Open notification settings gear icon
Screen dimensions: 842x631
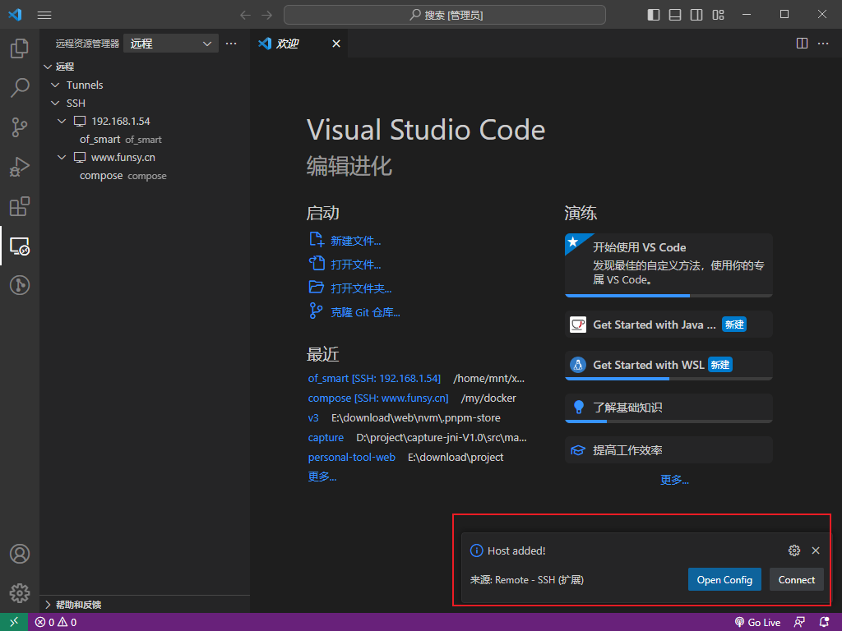pyautogui.click(x=794, y=550)
